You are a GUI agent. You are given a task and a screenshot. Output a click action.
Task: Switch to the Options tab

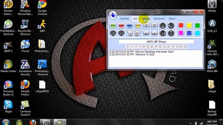(x=145, y=18)
